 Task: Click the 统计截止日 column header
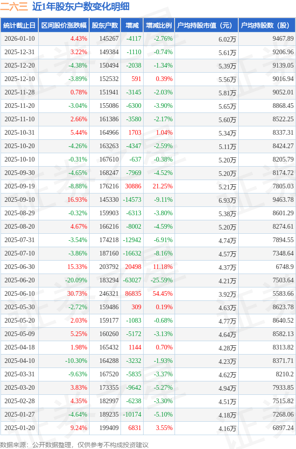19,25
